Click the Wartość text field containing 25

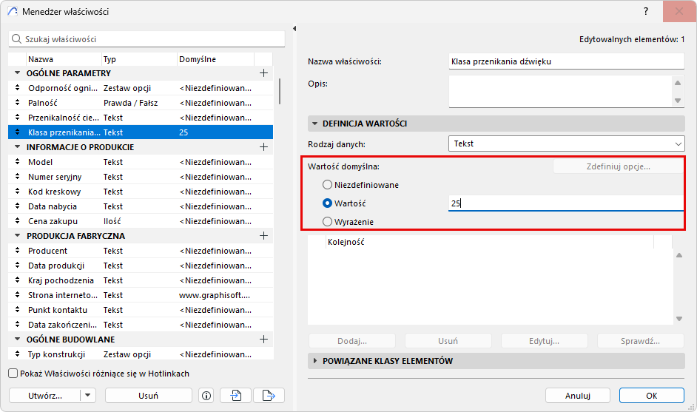(x=565, y=203)
